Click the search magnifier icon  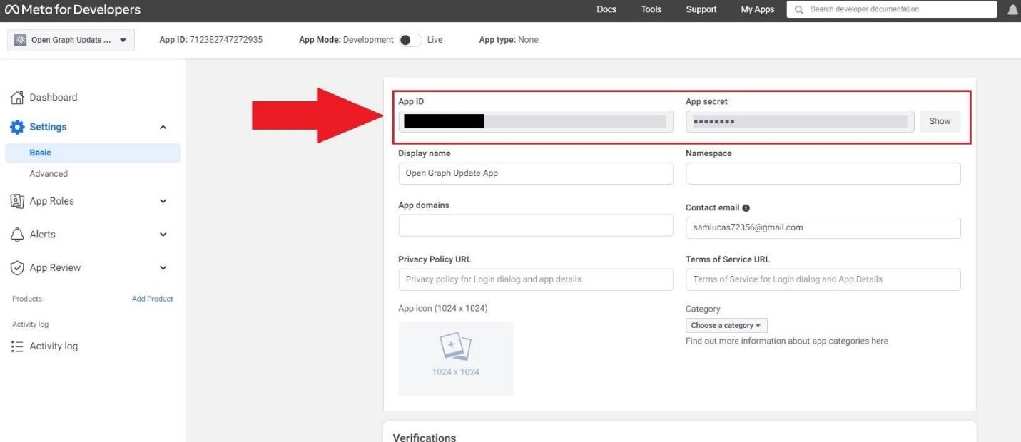(x=799, y=9)
